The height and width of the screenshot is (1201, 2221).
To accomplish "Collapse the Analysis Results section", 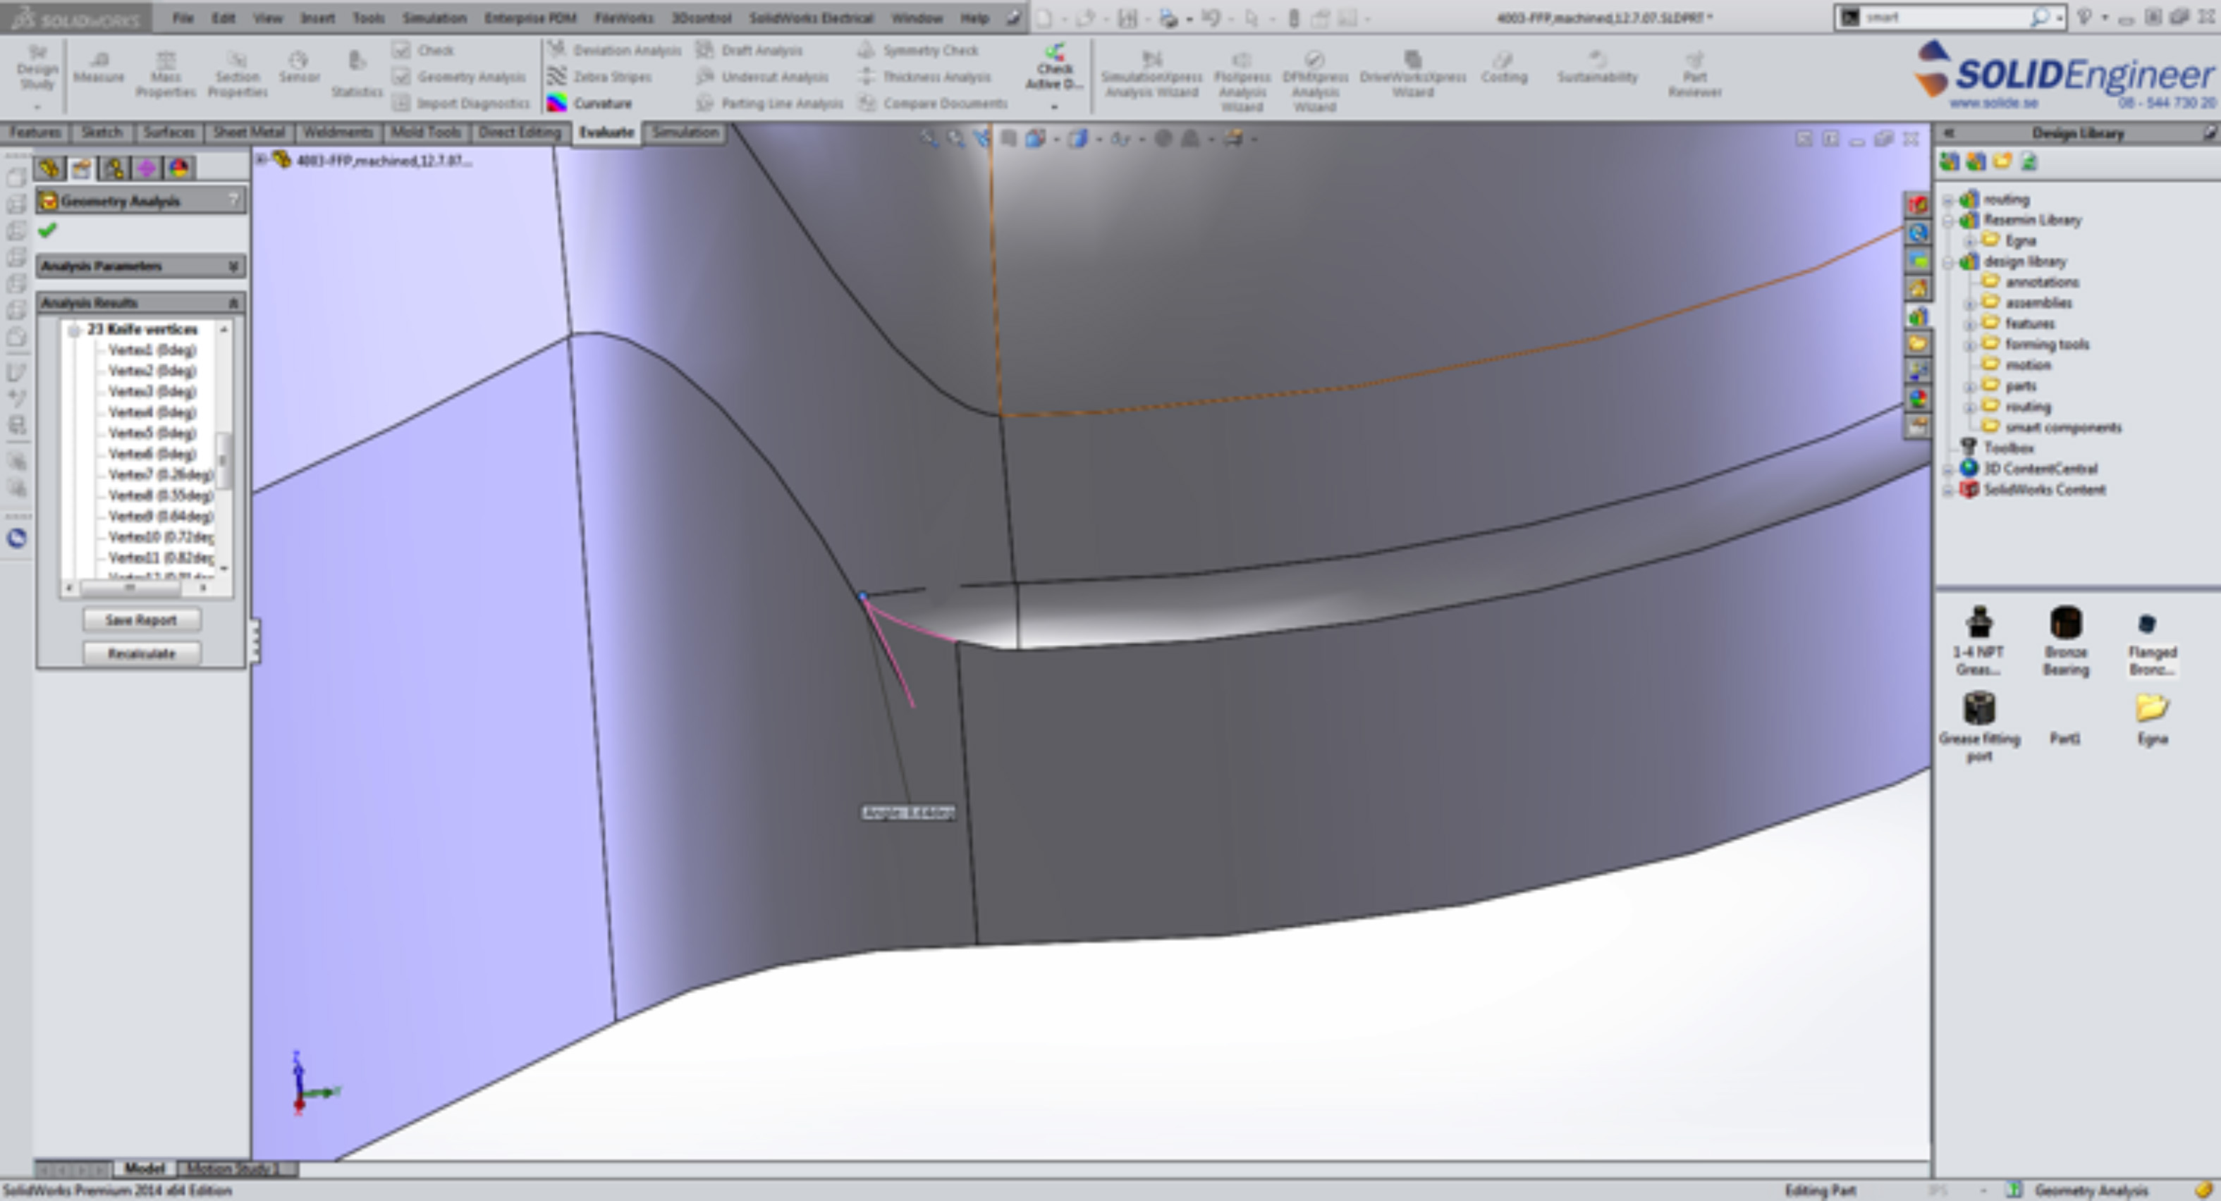I will 233,304.
